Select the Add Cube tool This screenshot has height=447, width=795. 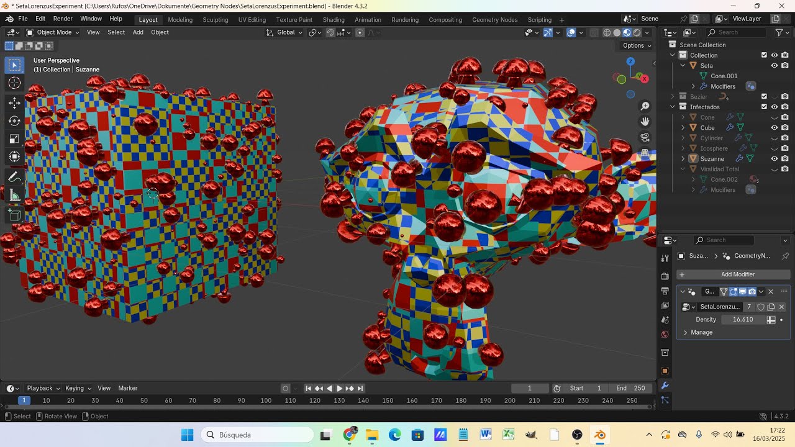pos(15,216)
